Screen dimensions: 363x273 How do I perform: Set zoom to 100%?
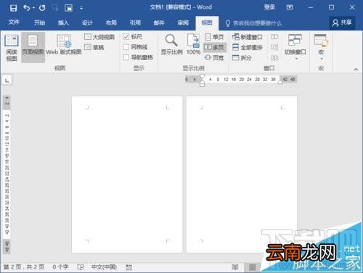(x=193, y=45)
